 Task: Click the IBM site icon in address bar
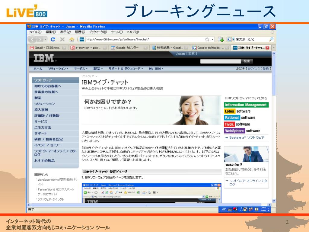pos(82,40)
